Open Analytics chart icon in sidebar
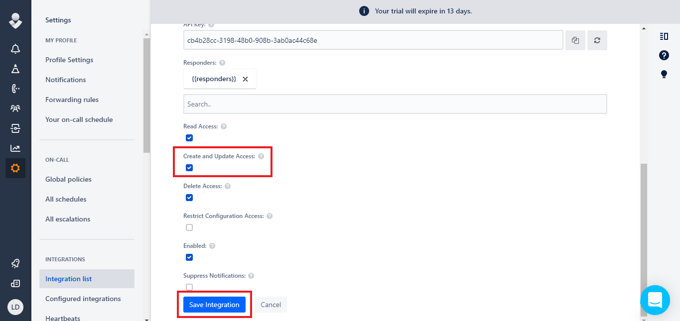The width and height of the screenshot is (680, 321). (15, 148)
